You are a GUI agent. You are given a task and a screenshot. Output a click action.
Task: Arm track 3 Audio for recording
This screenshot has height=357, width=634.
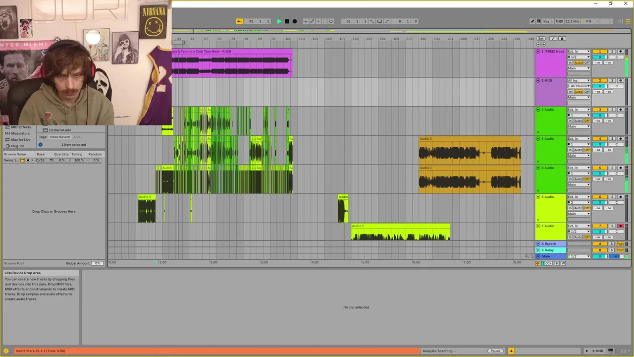click(620, 110)
